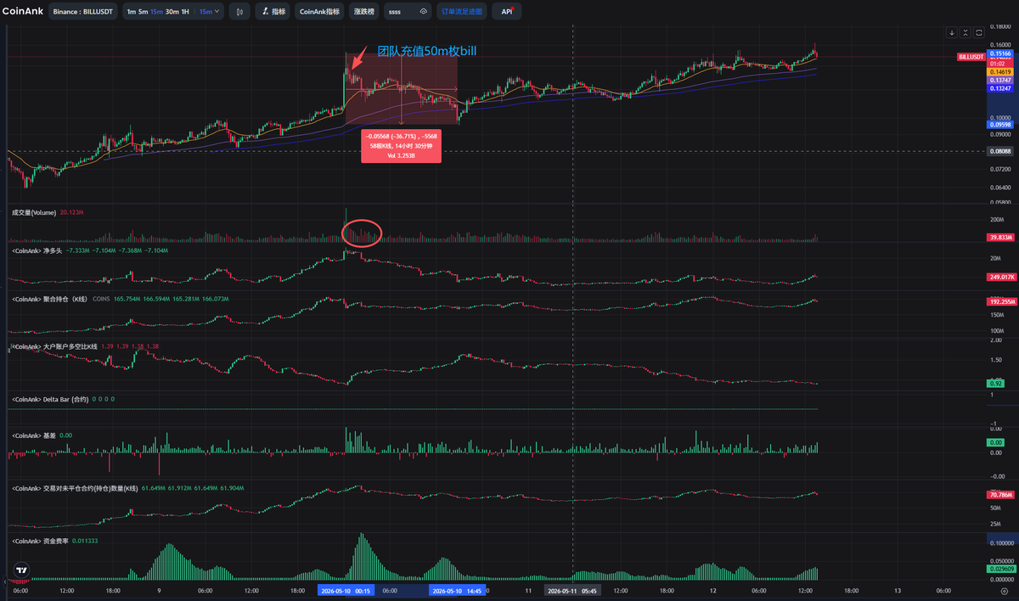Click the collapse panes icon on chart
Image resolution: width=1019 pixels, height=601 pixels.
pos(966,32)
